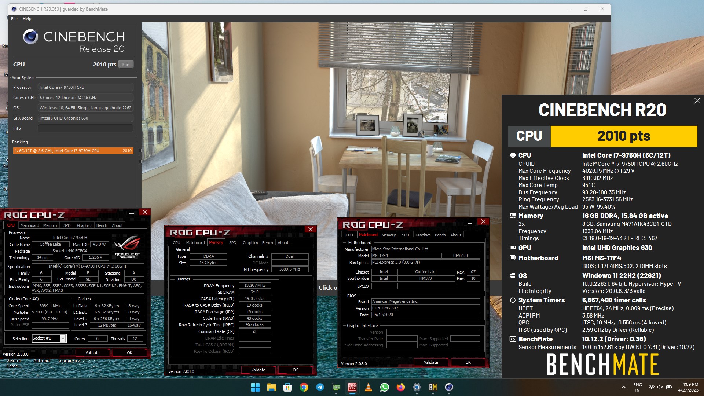This screenshot has width=704, height=396.
Task: Click the Southbridge HM370 field
Action: click(x=426, y=278)
